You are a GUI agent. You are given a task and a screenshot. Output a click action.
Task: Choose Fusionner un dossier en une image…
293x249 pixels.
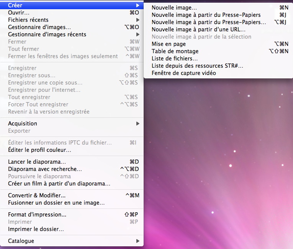(72, 203)
